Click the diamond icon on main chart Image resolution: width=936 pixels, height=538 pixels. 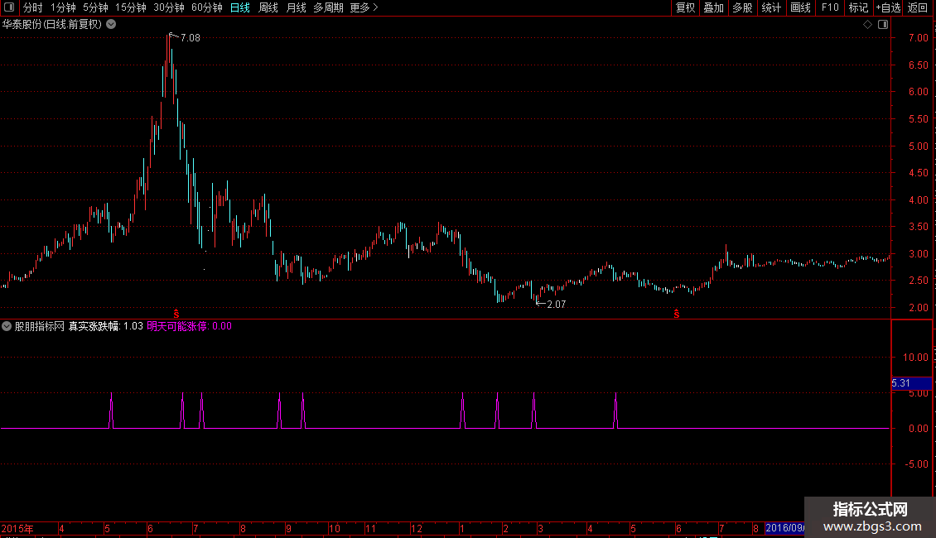(868, 25)
